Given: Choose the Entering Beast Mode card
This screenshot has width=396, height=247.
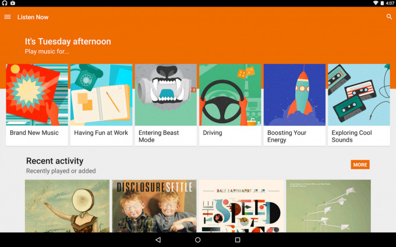Looking at the screenshot, I should (165, 105).
